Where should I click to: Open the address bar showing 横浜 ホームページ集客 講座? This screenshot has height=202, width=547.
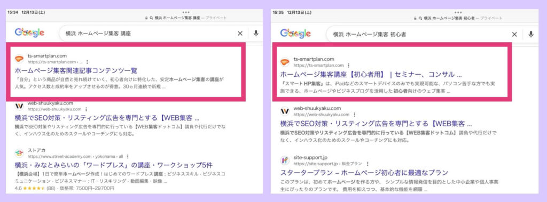185,18
